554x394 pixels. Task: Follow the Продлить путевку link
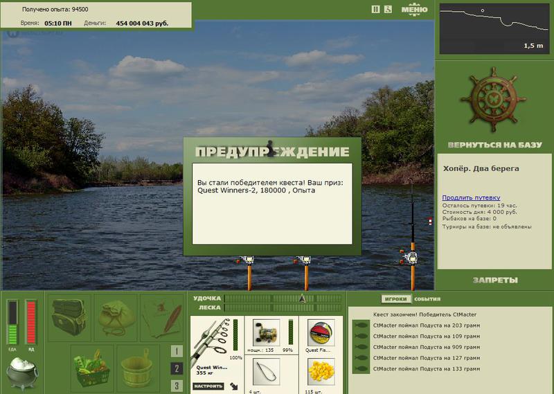pyautogui.click(x=471, y=197)
